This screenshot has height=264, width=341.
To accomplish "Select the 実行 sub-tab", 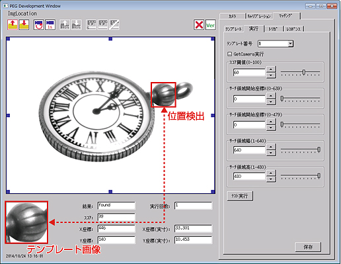I will pyautogui.click(x=254, y=28).
